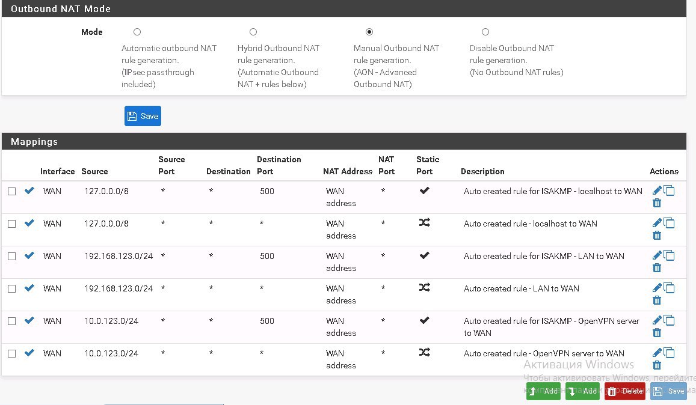
Task: Edit the ISAKMP OpenVPN server rule
Action: (x=657, y=320)
